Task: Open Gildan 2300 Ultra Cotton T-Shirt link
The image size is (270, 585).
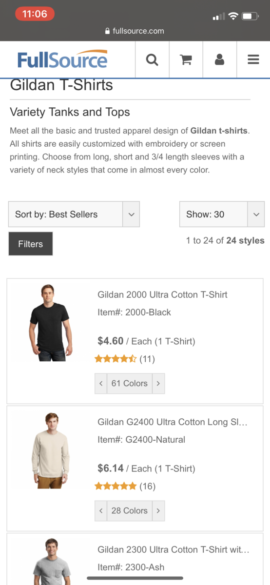Action: coord(173,549)
